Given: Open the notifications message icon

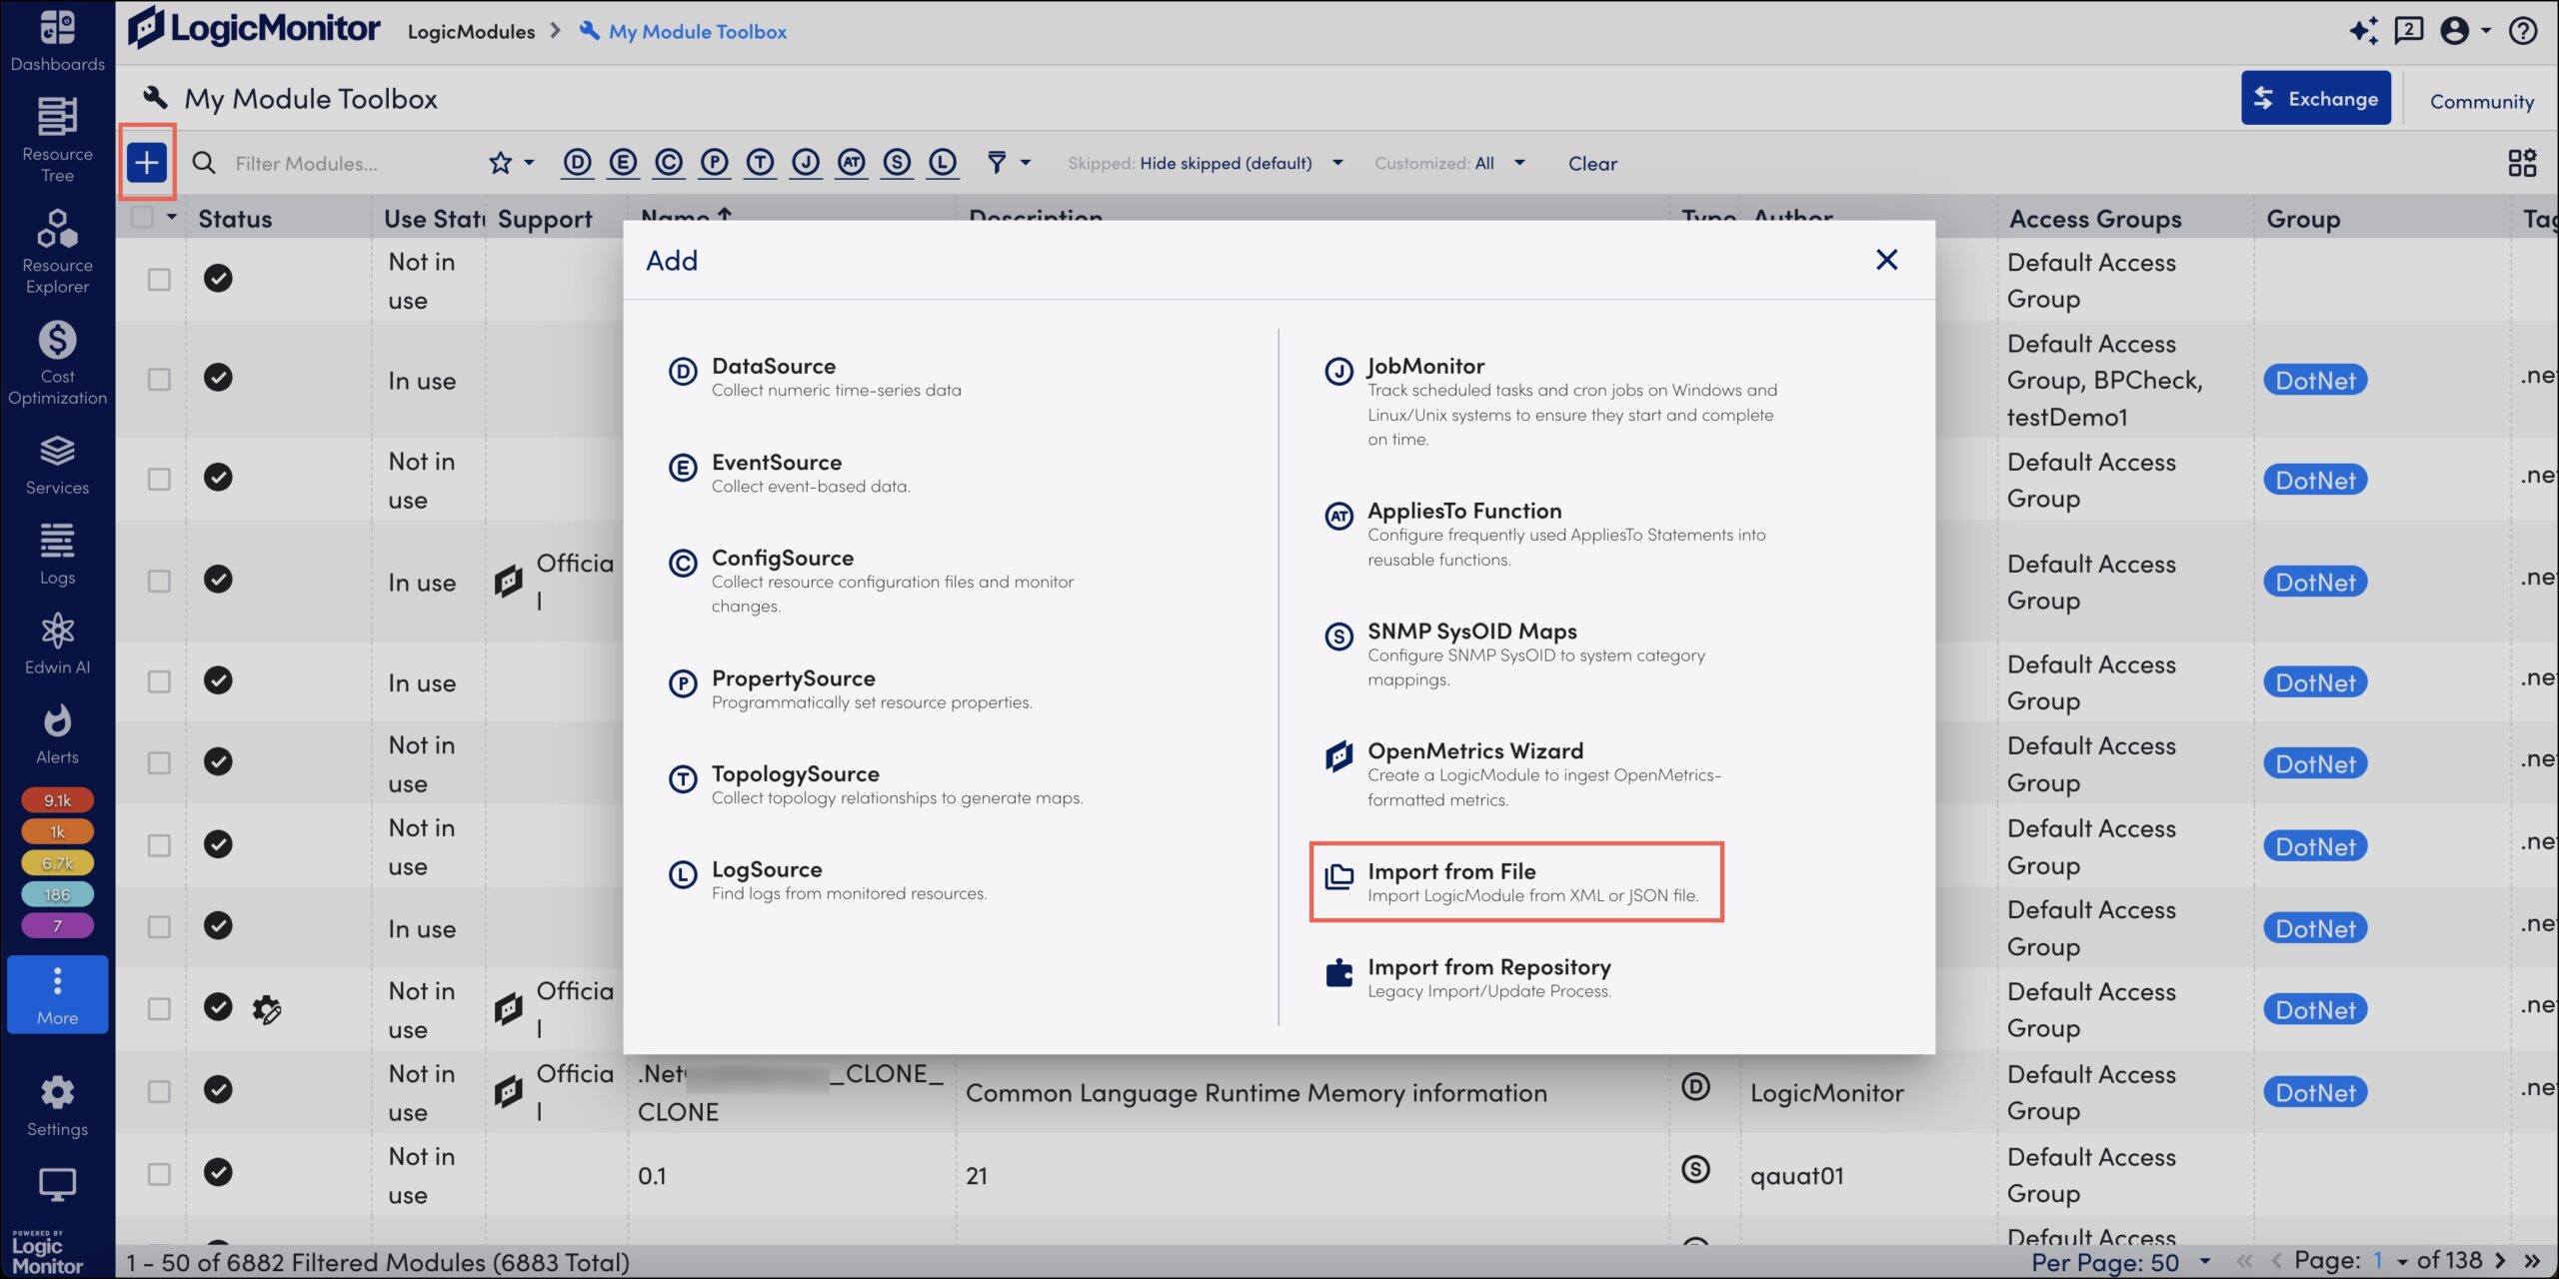Looking at the screenshot, I should point(2409,31).
